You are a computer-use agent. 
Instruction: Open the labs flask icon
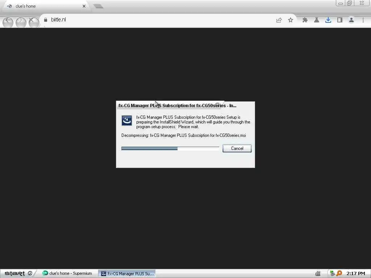pos(316,20)
